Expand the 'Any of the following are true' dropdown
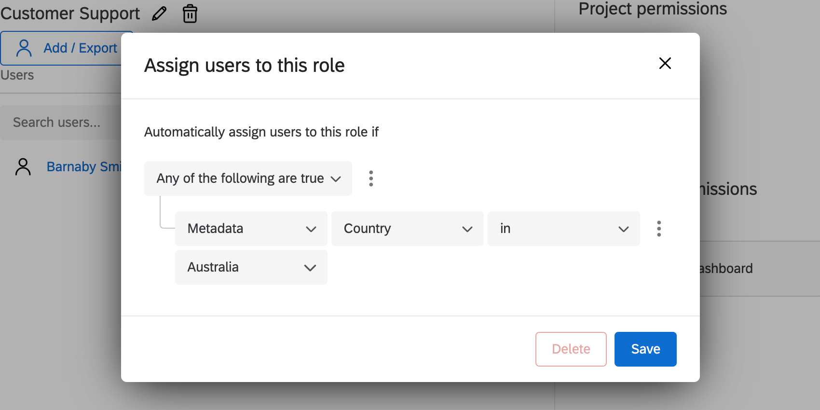Screen dimensions: 820x410 [x=248, y=178]
